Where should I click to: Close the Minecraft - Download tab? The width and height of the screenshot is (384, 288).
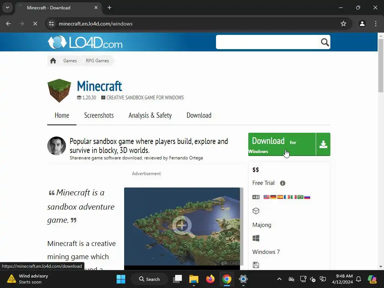96,8
